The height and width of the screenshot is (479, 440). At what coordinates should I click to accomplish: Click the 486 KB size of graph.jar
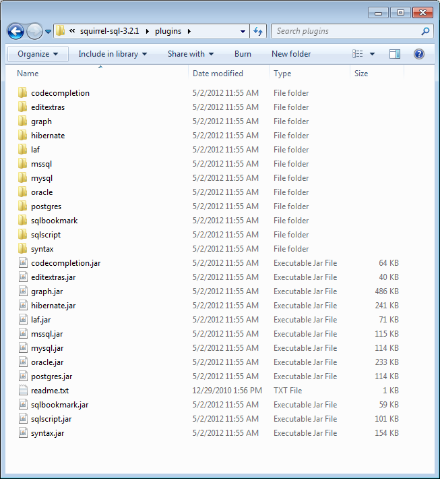(387, 291)
